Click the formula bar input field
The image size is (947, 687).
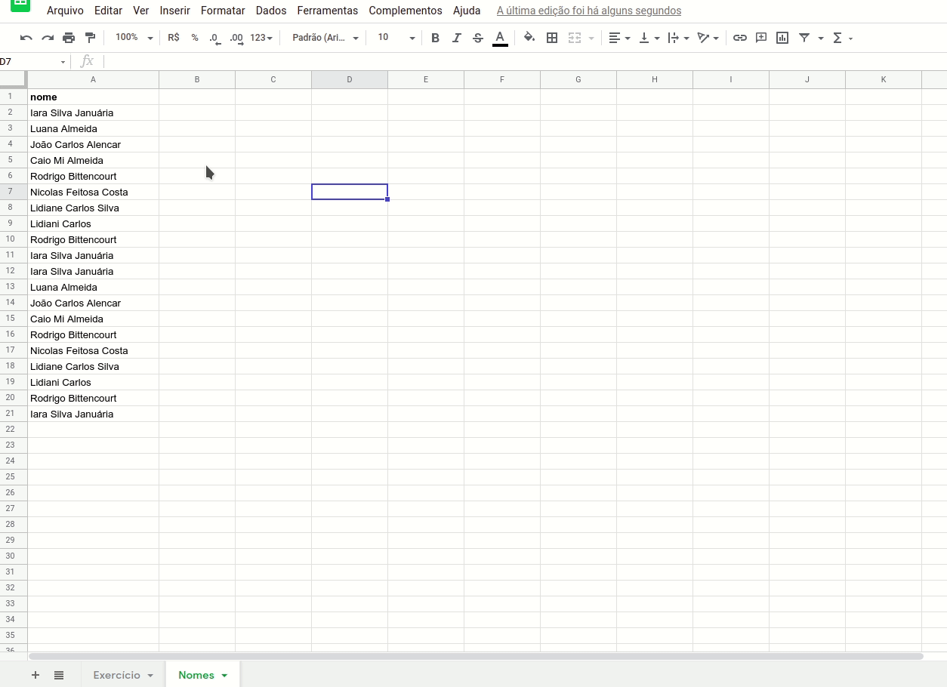(521, 61)
